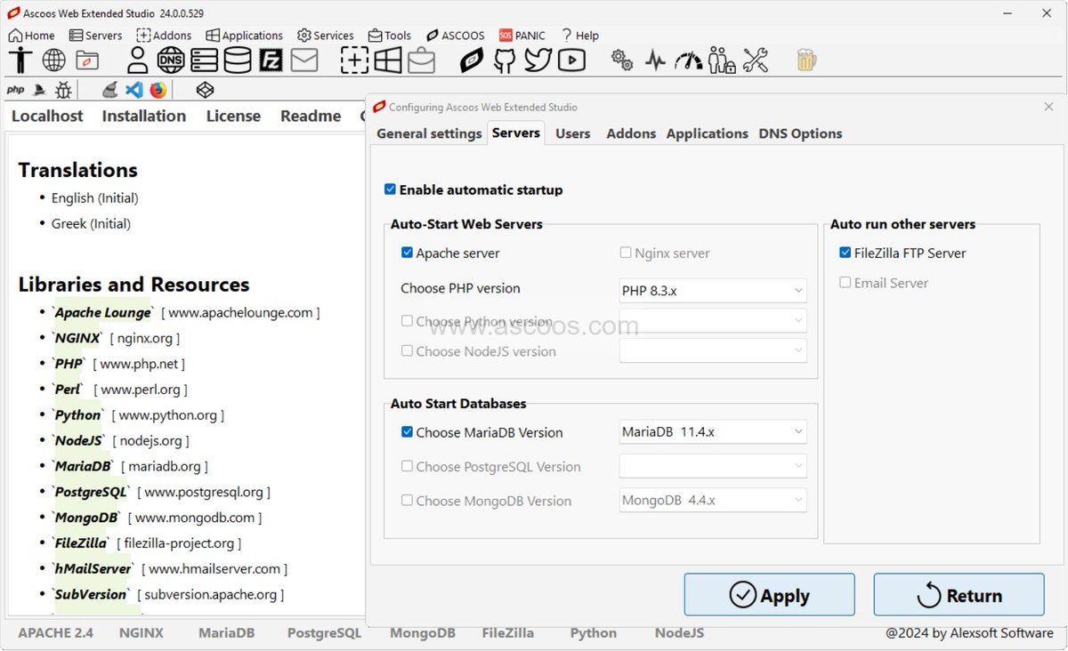The width and height of the screenshot is (1068, 651).
Task: Open the window-grid applications icon
Action: pos(388,60)
